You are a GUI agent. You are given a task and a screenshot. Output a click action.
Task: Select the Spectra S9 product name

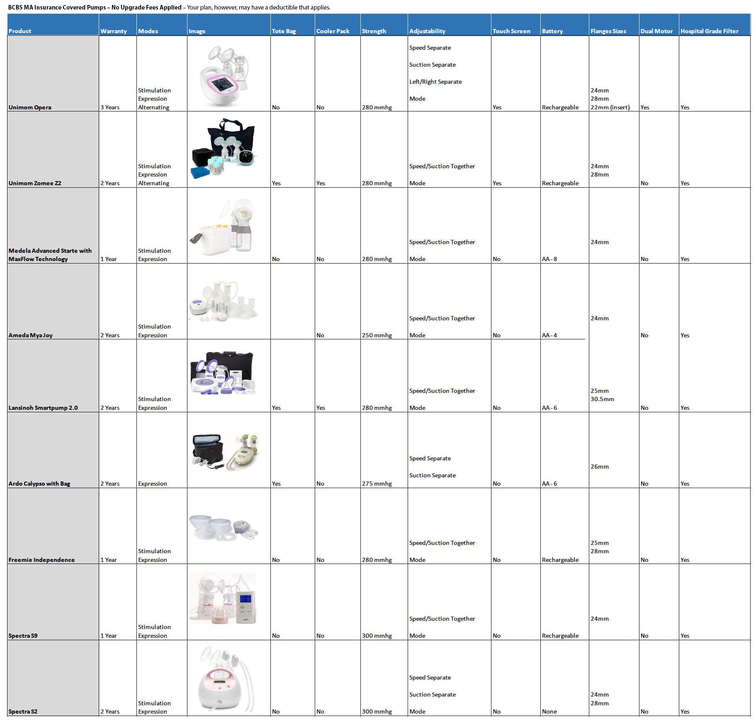pyautogui.click(x=23, y=636)
